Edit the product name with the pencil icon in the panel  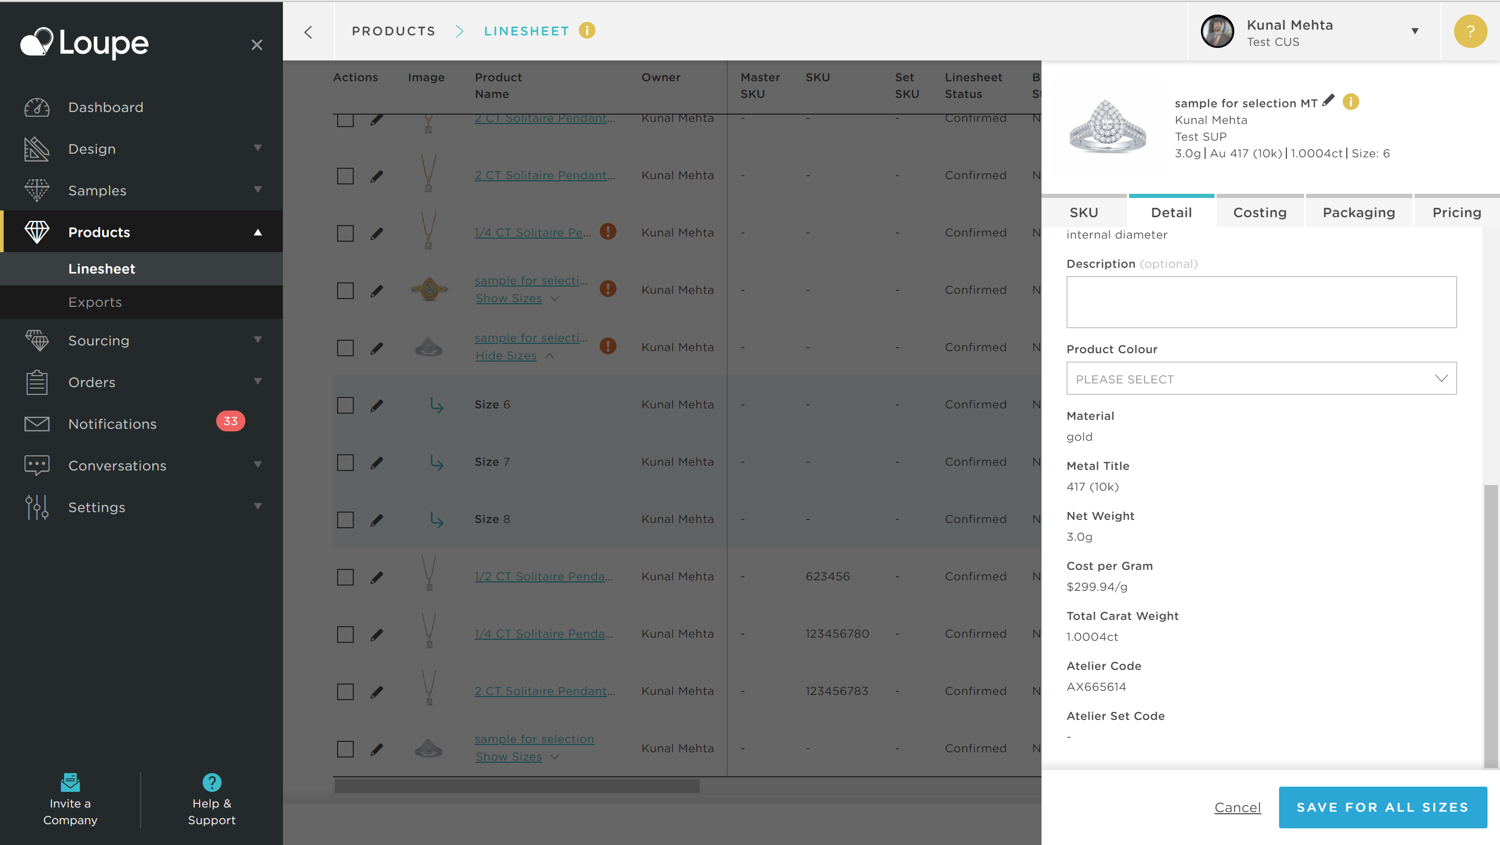[1328, 101]
